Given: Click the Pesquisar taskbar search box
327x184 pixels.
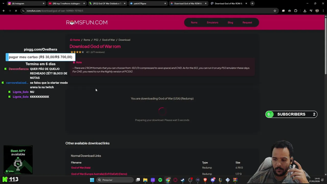Looking at the screenshot, I should pyautogui.click(x=115, y=180).
